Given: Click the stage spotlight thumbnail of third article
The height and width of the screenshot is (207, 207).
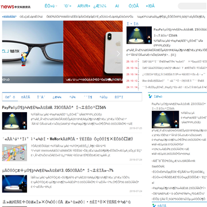Looking at the screenshot, I should pyautogui.click(x=14, y=184).
